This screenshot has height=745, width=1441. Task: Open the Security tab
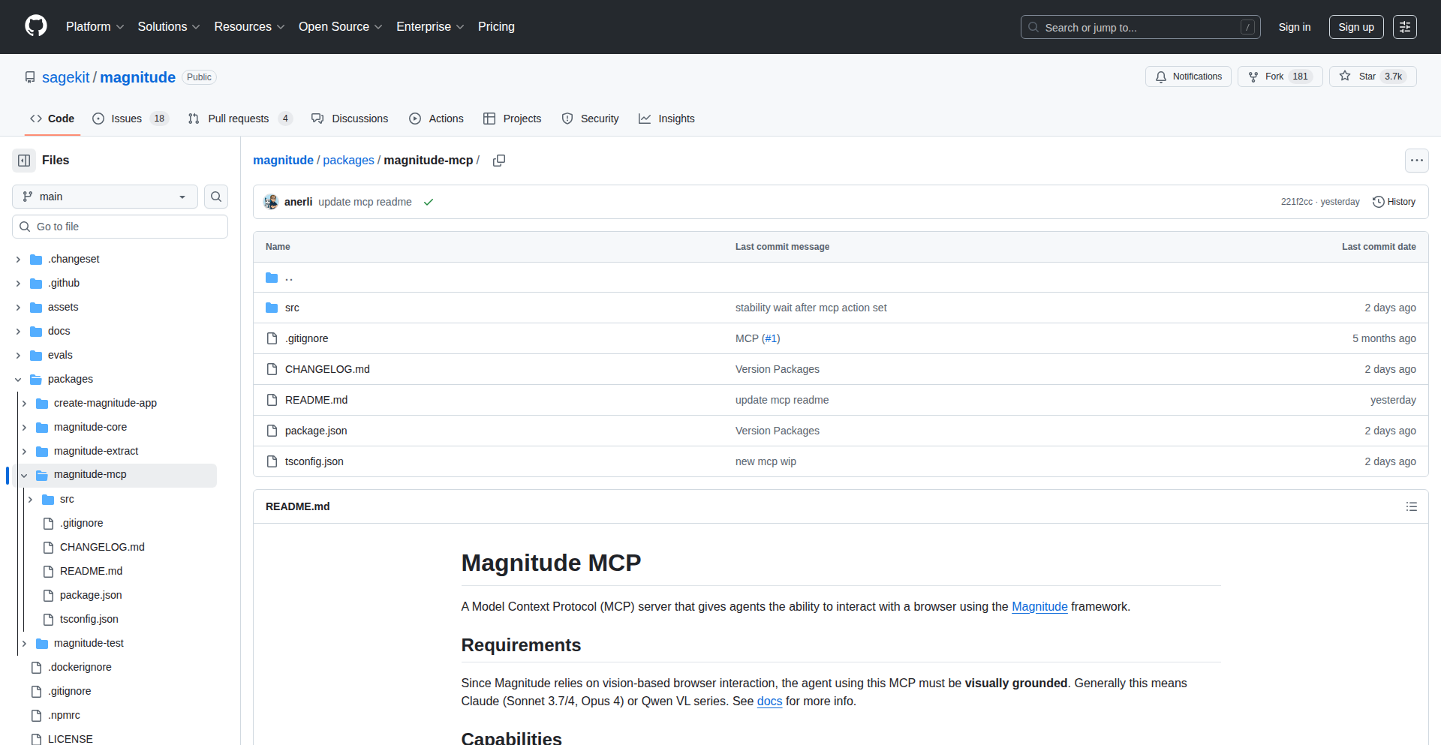pos(590,119)
